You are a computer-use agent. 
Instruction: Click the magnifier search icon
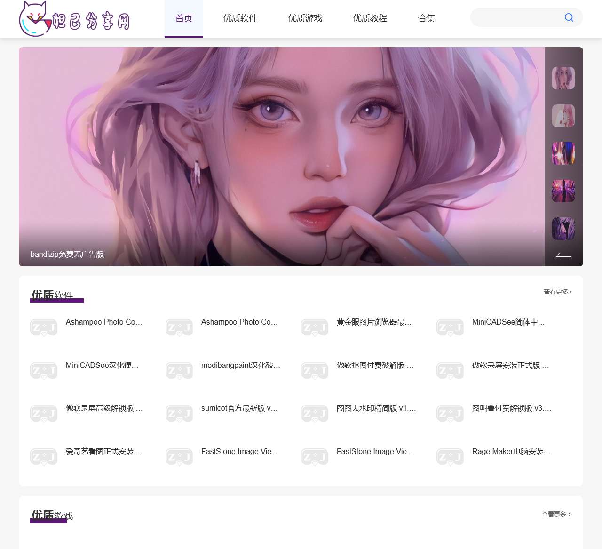569,17
